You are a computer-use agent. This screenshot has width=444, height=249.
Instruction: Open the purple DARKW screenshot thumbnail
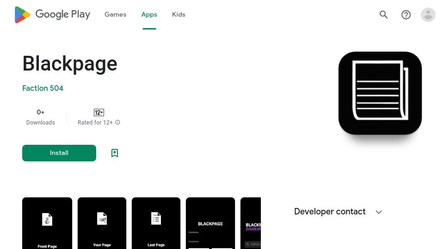click(251, 223)
